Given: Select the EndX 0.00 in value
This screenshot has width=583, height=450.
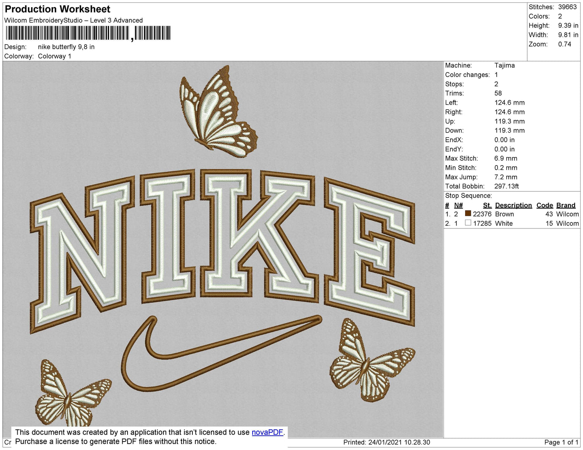Looking at the screenshot, I should [x=504, y=140].
